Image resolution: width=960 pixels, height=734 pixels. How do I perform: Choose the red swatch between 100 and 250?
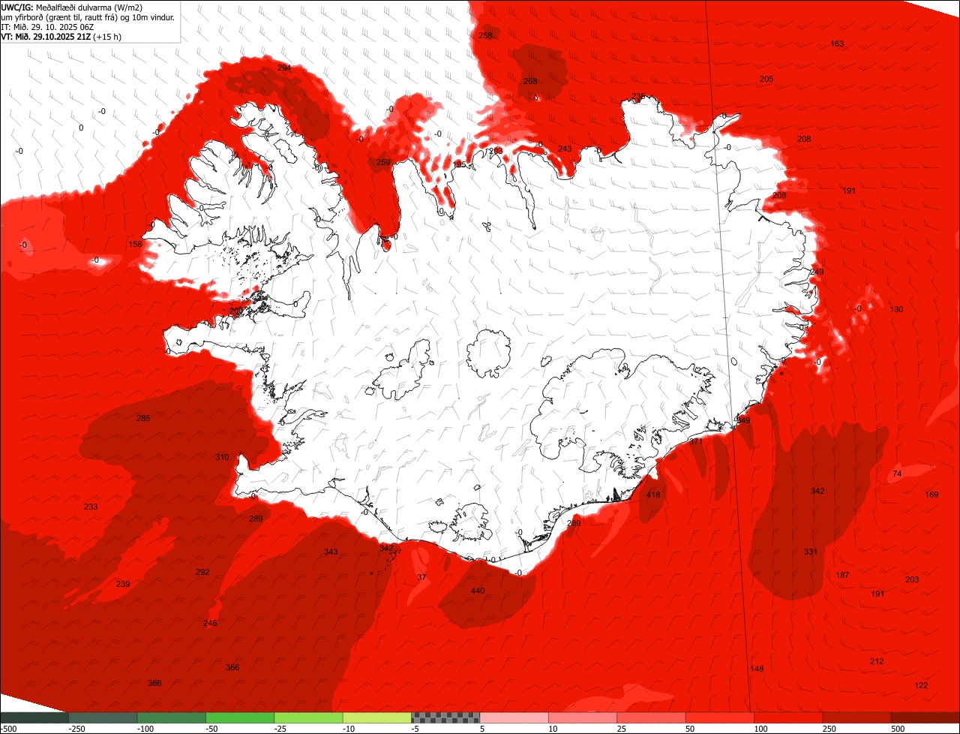point(789,717)
